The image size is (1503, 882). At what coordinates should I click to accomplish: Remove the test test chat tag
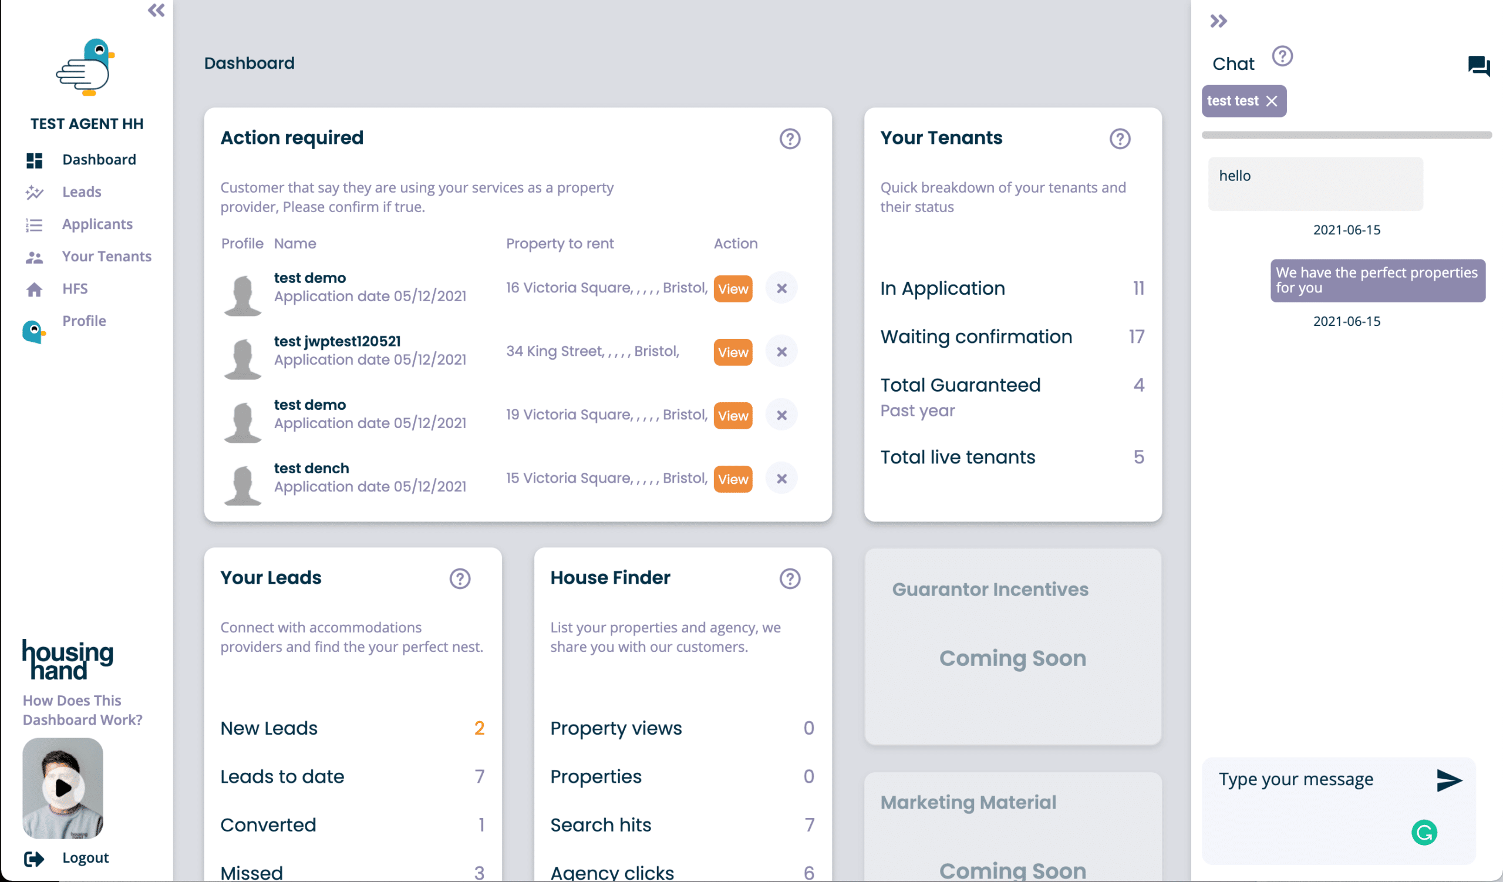[x=1272, y=102]
